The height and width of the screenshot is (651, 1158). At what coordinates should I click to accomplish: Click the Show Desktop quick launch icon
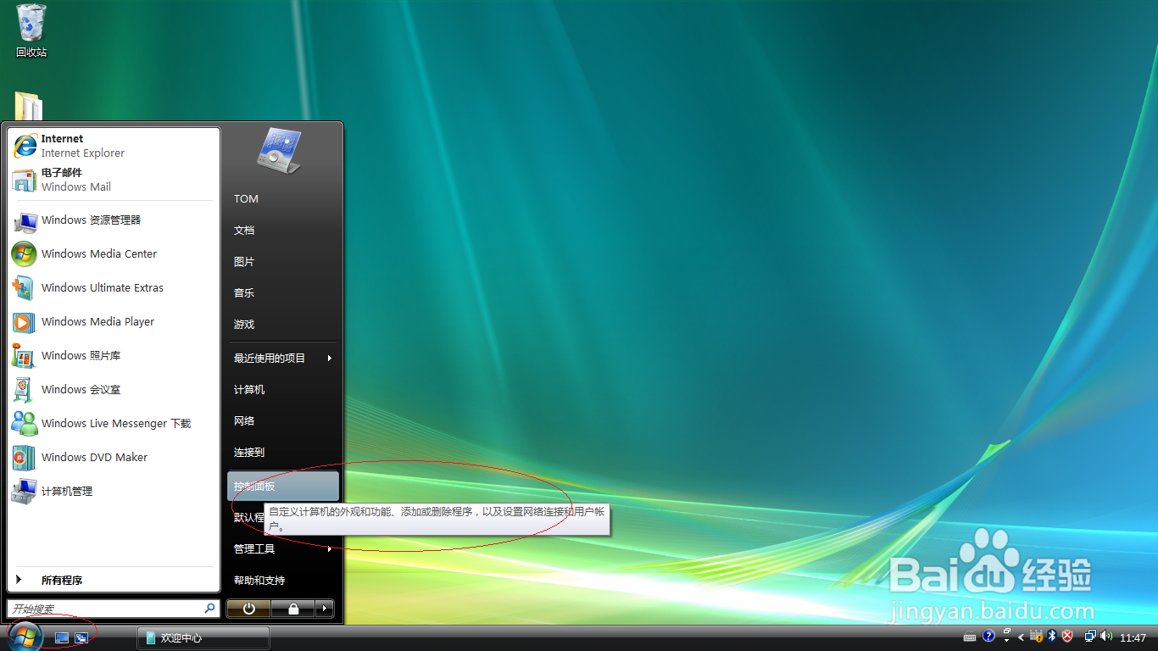(62, 637)
